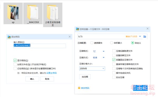The width and height of the screenshot is (158, 97).
Task: Enable 创建自解压文件 checkbox
Action: click(x=114, y=55)
